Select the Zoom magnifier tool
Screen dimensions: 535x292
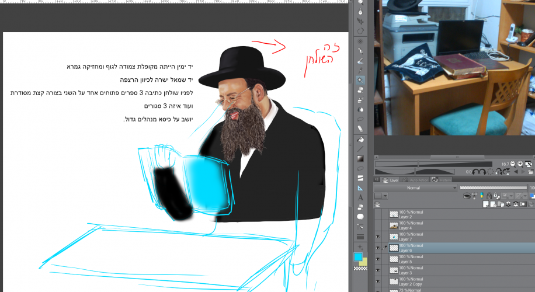(x=360, y=2)
